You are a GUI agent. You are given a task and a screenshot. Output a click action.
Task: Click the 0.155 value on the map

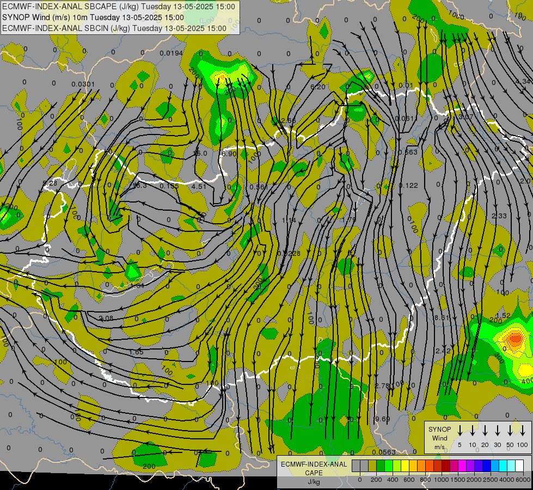point(169,186)
